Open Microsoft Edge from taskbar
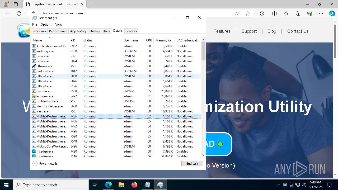This screenshot has height=190, width=338. pyautogui.click(x=109, y=185)
